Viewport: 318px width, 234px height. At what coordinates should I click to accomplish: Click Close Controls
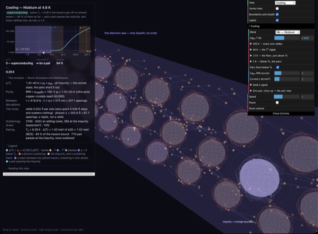click(x=281, y=114)
